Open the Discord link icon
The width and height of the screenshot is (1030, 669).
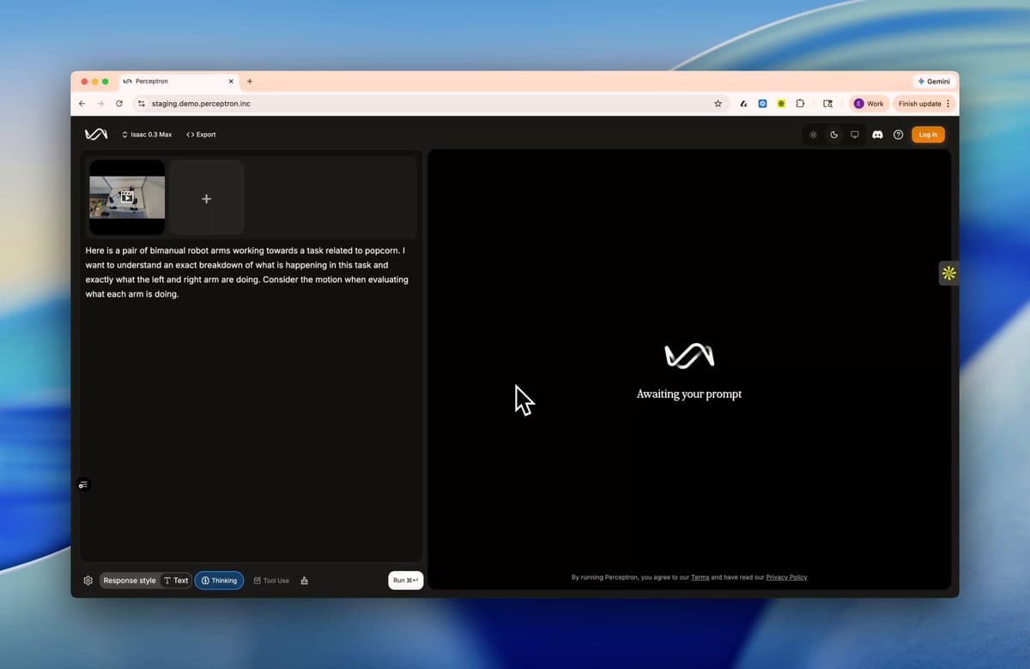tap(877, 135)
